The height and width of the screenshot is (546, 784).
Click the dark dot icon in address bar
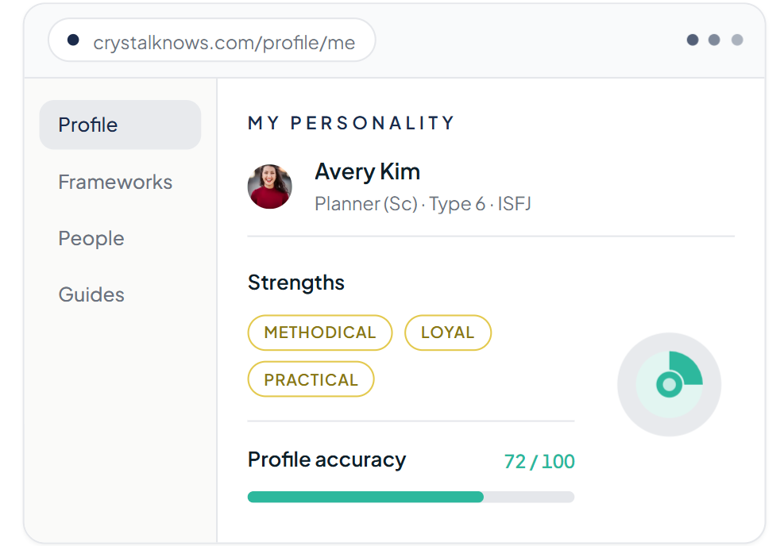point(73,40)
